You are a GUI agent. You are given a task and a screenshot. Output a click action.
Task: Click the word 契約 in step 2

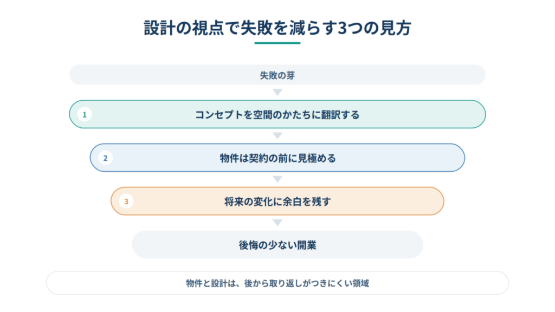click(259, 158)
